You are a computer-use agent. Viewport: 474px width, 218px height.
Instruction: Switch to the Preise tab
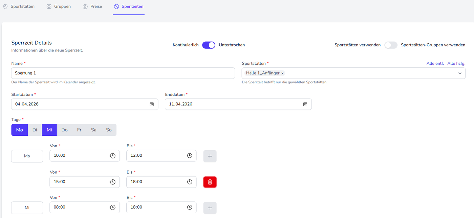(x=92, y=6)
